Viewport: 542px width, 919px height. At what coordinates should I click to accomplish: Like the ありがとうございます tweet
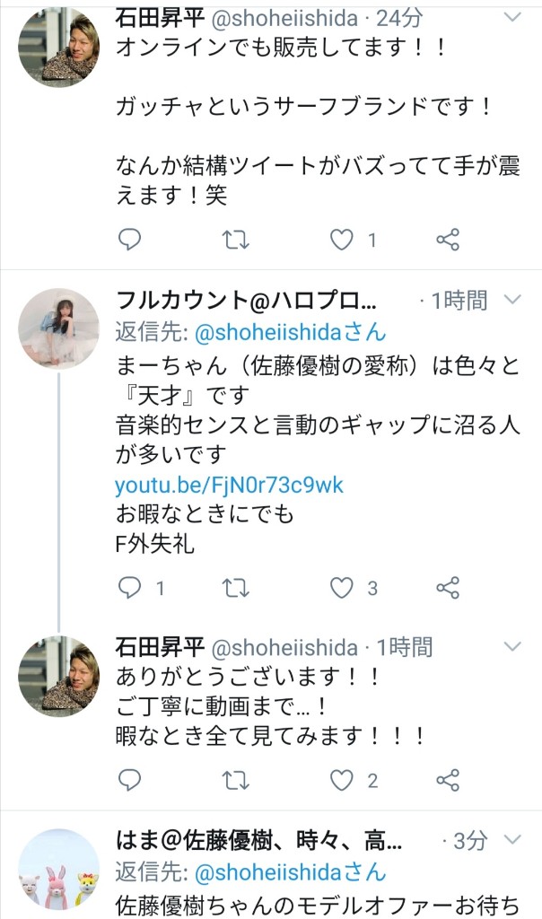click(x=342, y=780)
